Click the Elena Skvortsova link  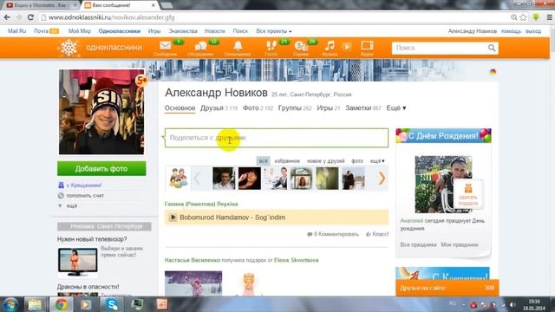click(x=297, y=260)
